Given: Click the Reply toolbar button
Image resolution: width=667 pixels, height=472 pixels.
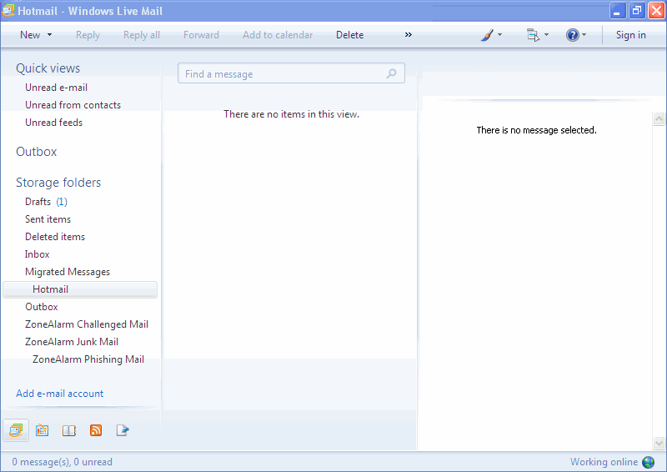Looking at the screenshot, I should (88, 35).
